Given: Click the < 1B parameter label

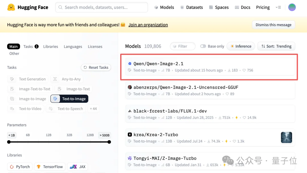Looking at the screenshot, I should (12, 135).
